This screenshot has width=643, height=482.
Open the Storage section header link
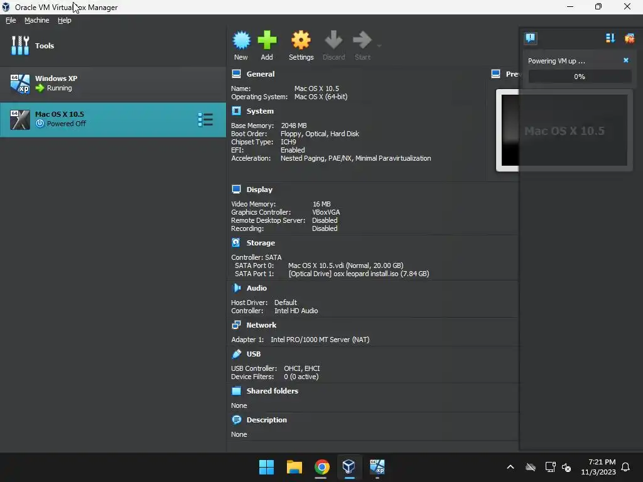[x=261, y=243]
